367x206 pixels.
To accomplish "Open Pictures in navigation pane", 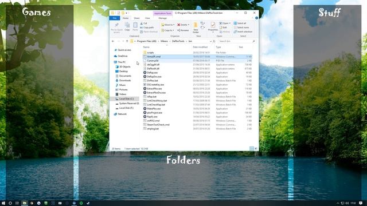I will click(x=123, y=90).
